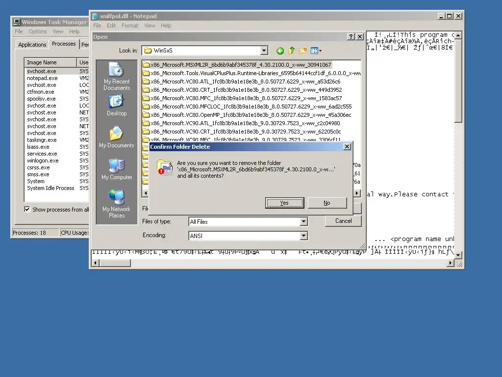Click folder icon of VC90.ATL entry
Viewport: 502px width, 377px height.
point(146,123)
